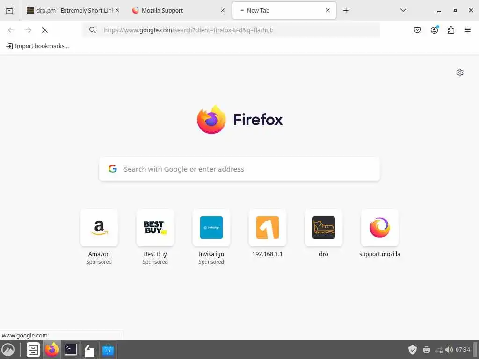Viewport: 479px width, 359px height.
Task: Click the magnifier icon in the URL bar
Action: [x=93, y=30]
